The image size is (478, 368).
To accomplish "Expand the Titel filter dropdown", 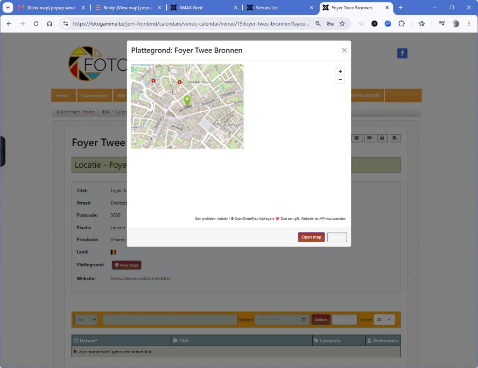I will [86, 320].
